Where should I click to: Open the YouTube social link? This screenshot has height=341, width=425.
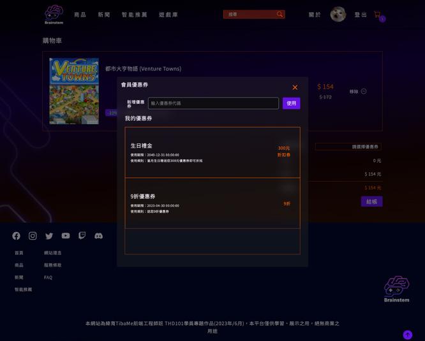pos(66,236)
